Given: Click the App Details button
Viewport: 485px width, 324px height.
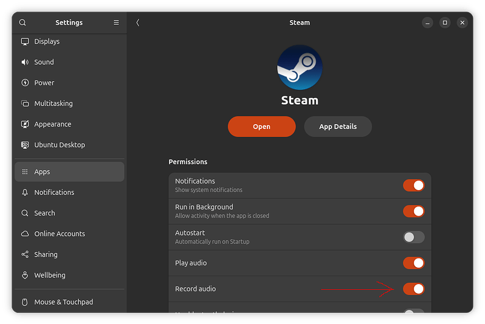Looking at the screenshot, I should point(338,127).
